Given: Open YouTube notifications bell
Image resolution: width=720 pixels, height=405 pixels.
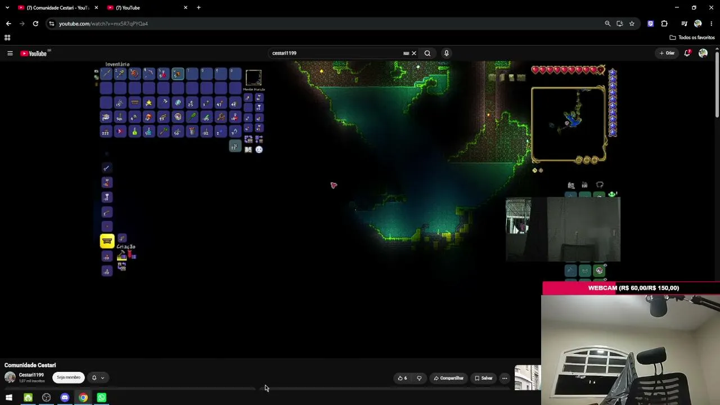Looking at the screenshot, I should point(687,53).
